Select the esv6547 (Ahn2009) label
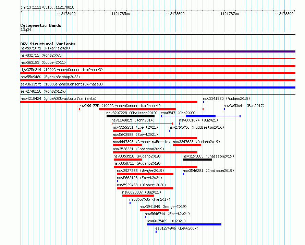This screenshot has width=305, height=245. pos(178,113)
